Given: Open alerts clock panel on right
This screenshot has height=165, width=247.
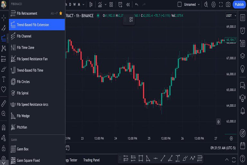Looking at the screenshot, I should [x=242, y=31].
